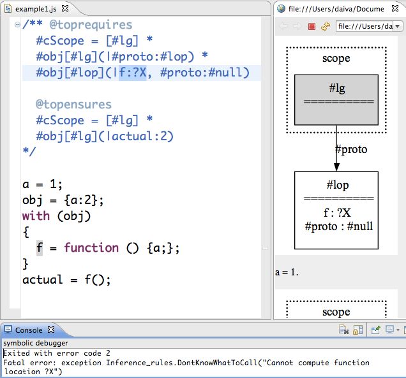Click the yellow refresh page icon
406x378 pixels.
(326, 26)
